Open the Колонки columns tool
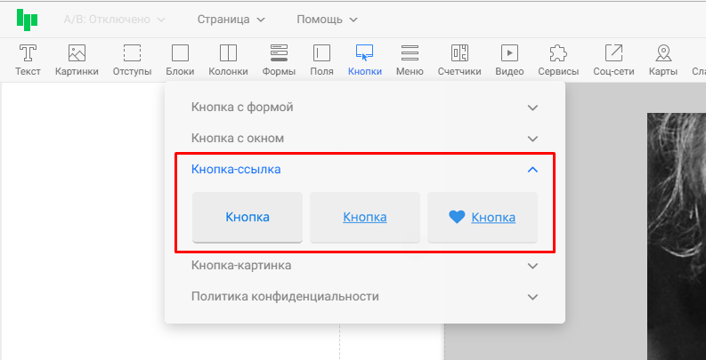 pos(228,59)
